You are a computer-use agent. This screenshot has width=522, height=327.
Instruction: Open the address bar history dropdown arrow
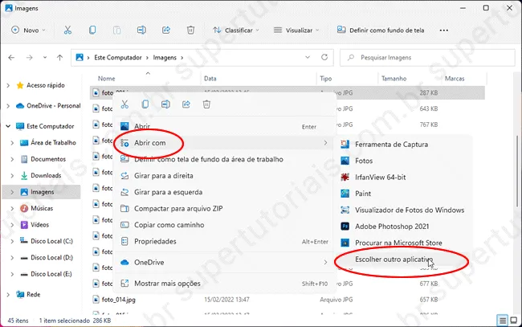[x=308, y=57]
